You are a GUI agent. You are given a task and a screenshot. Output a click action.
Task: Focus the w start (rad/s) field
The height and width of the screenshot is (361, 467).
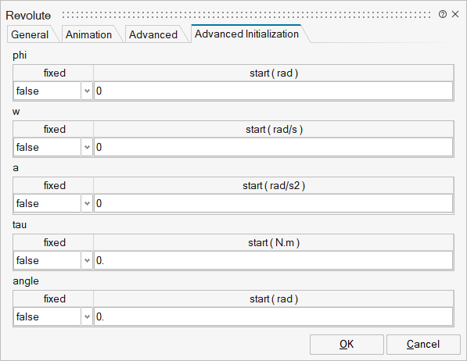click(274, 147)
